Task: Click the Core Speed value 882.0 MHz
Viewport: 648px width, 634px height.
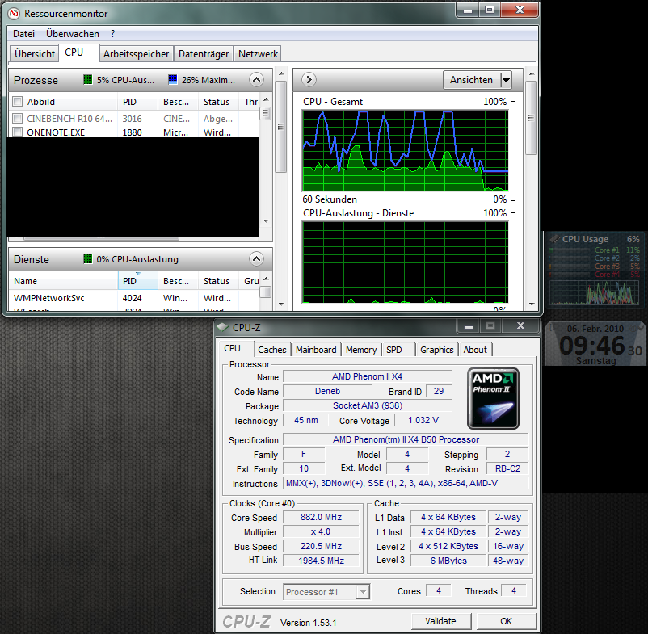Action: click(x=321, y=517)
